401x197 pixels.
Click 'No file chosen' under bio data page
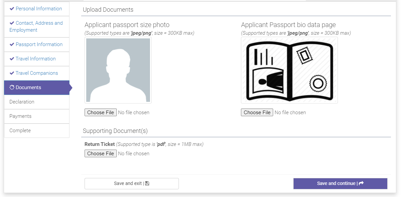(x=290, y=113)
